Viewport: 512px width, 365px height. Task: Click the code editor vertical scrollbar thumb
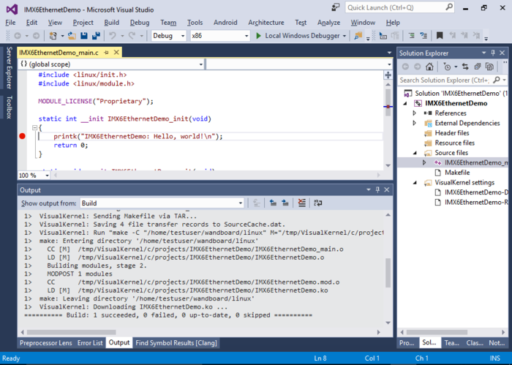coord(388,102)
